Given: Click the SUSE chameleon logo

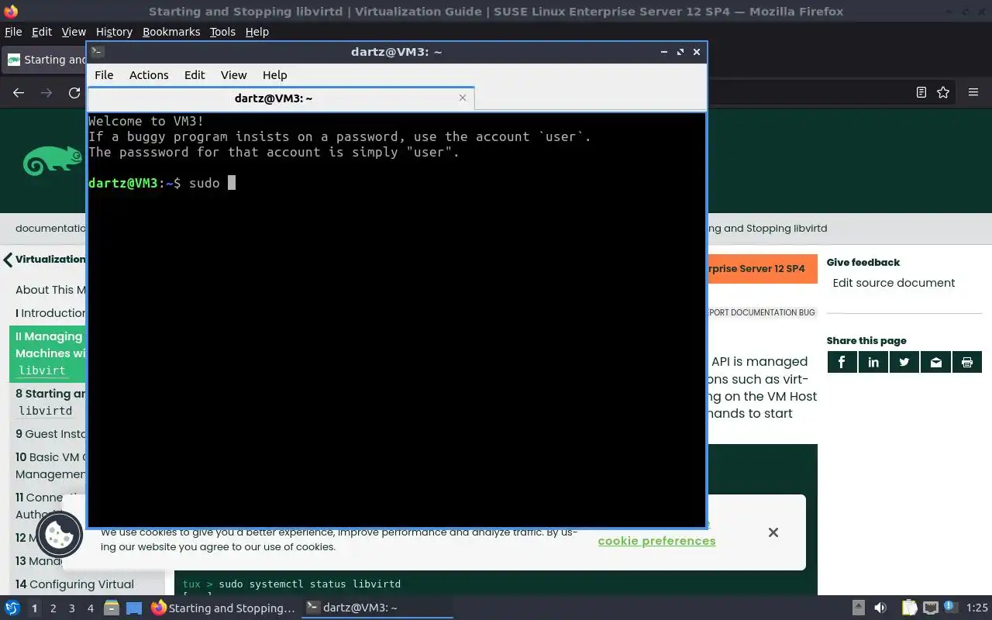Looking at the screenshot, I should point(53,160).
